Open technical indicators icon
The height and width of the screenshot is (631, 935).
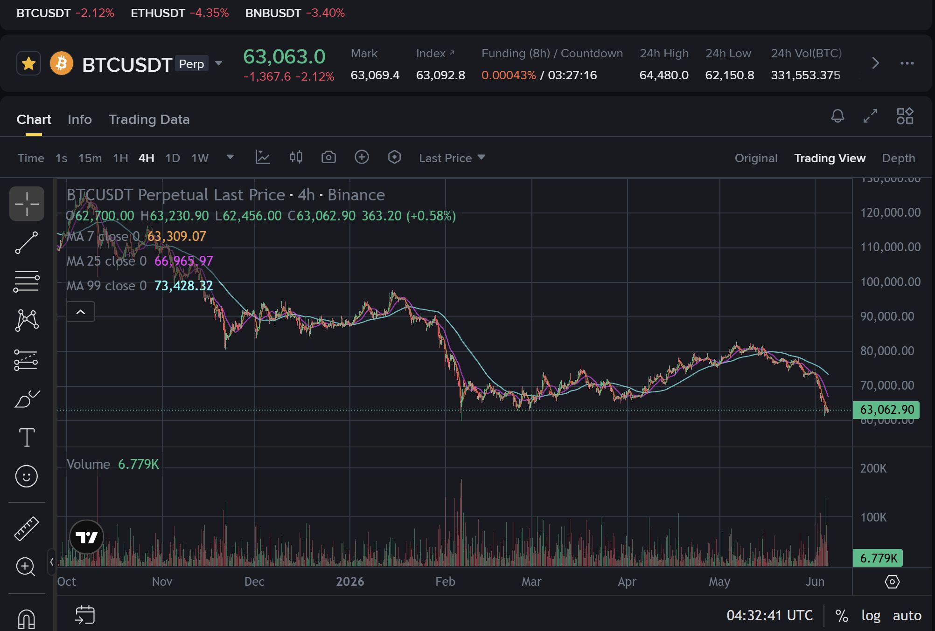tap(263, 158)
